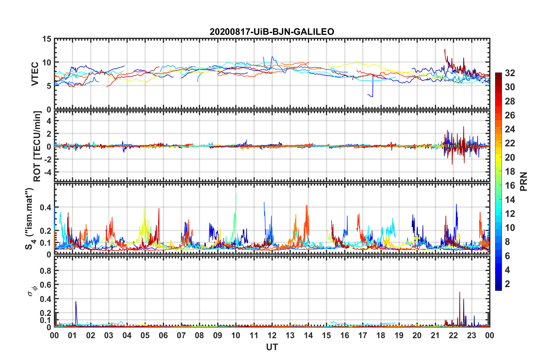Click colorbar tick value 20

click(510, 158)
